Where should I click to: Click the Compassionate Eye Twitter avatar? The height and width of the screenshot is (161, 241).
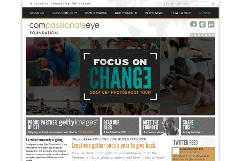(x=176, y=151)
